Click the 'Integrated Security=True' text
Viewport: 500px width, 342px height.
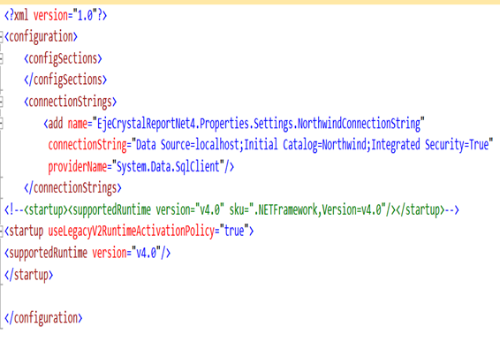pos(430,145)
